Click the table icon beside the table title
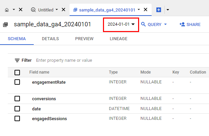The height and width of the screenshot is (136, 209). tap(5, 25)
